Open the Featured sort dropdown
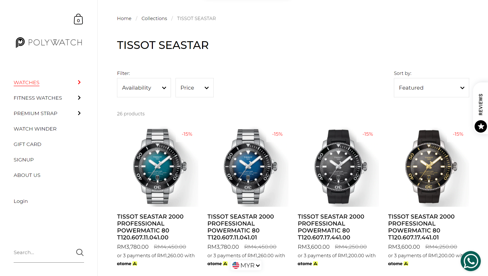 tap(431, 88)
